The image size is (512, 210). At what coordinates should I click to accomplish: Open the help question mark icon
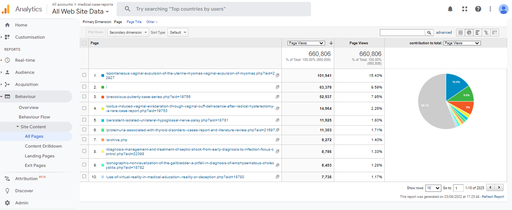click(x=478, y=9)
